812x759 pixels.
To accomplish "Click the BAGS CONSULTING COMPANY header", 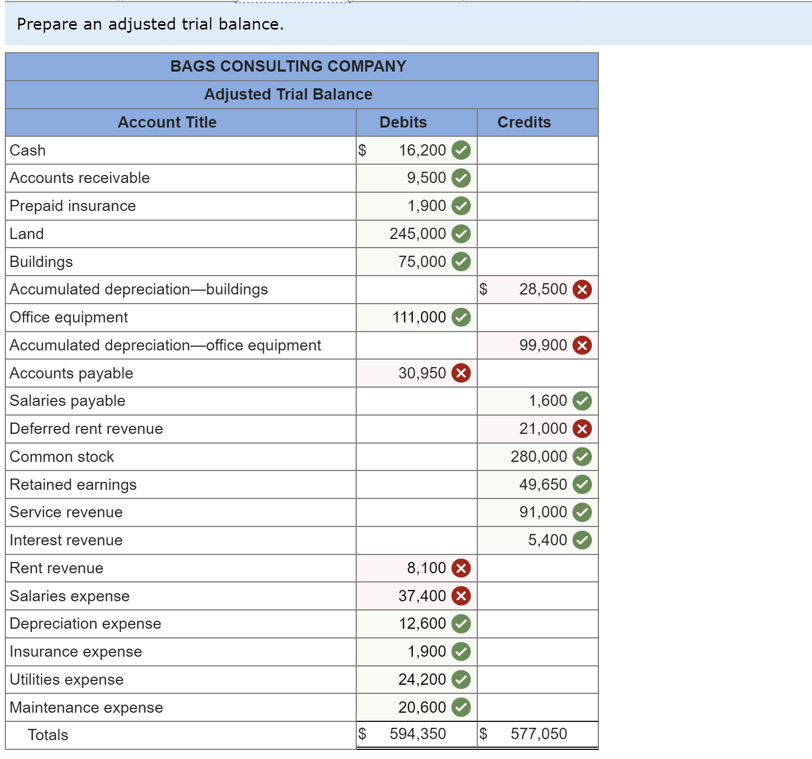I will click(x=288, y=66).
